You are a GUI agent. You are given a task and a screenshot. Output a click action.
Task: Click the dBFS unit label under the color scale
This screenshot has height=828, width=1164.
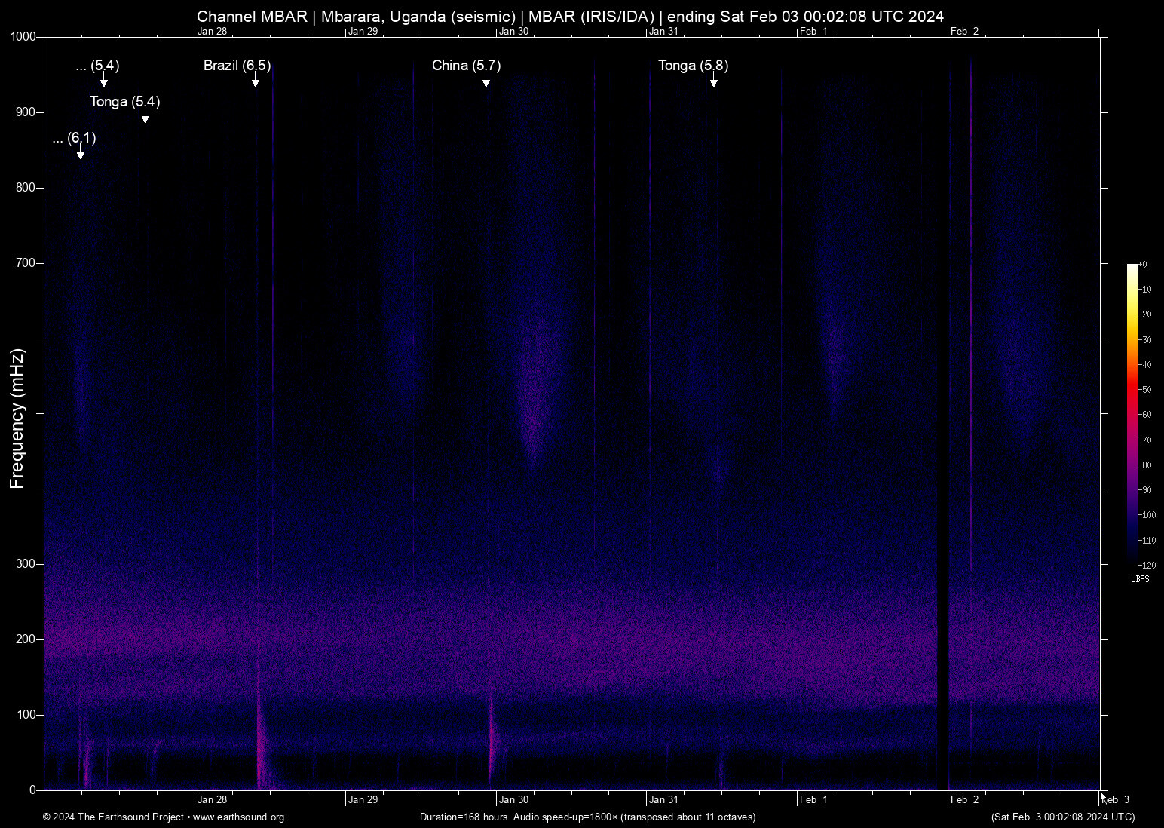[1140, 579]
